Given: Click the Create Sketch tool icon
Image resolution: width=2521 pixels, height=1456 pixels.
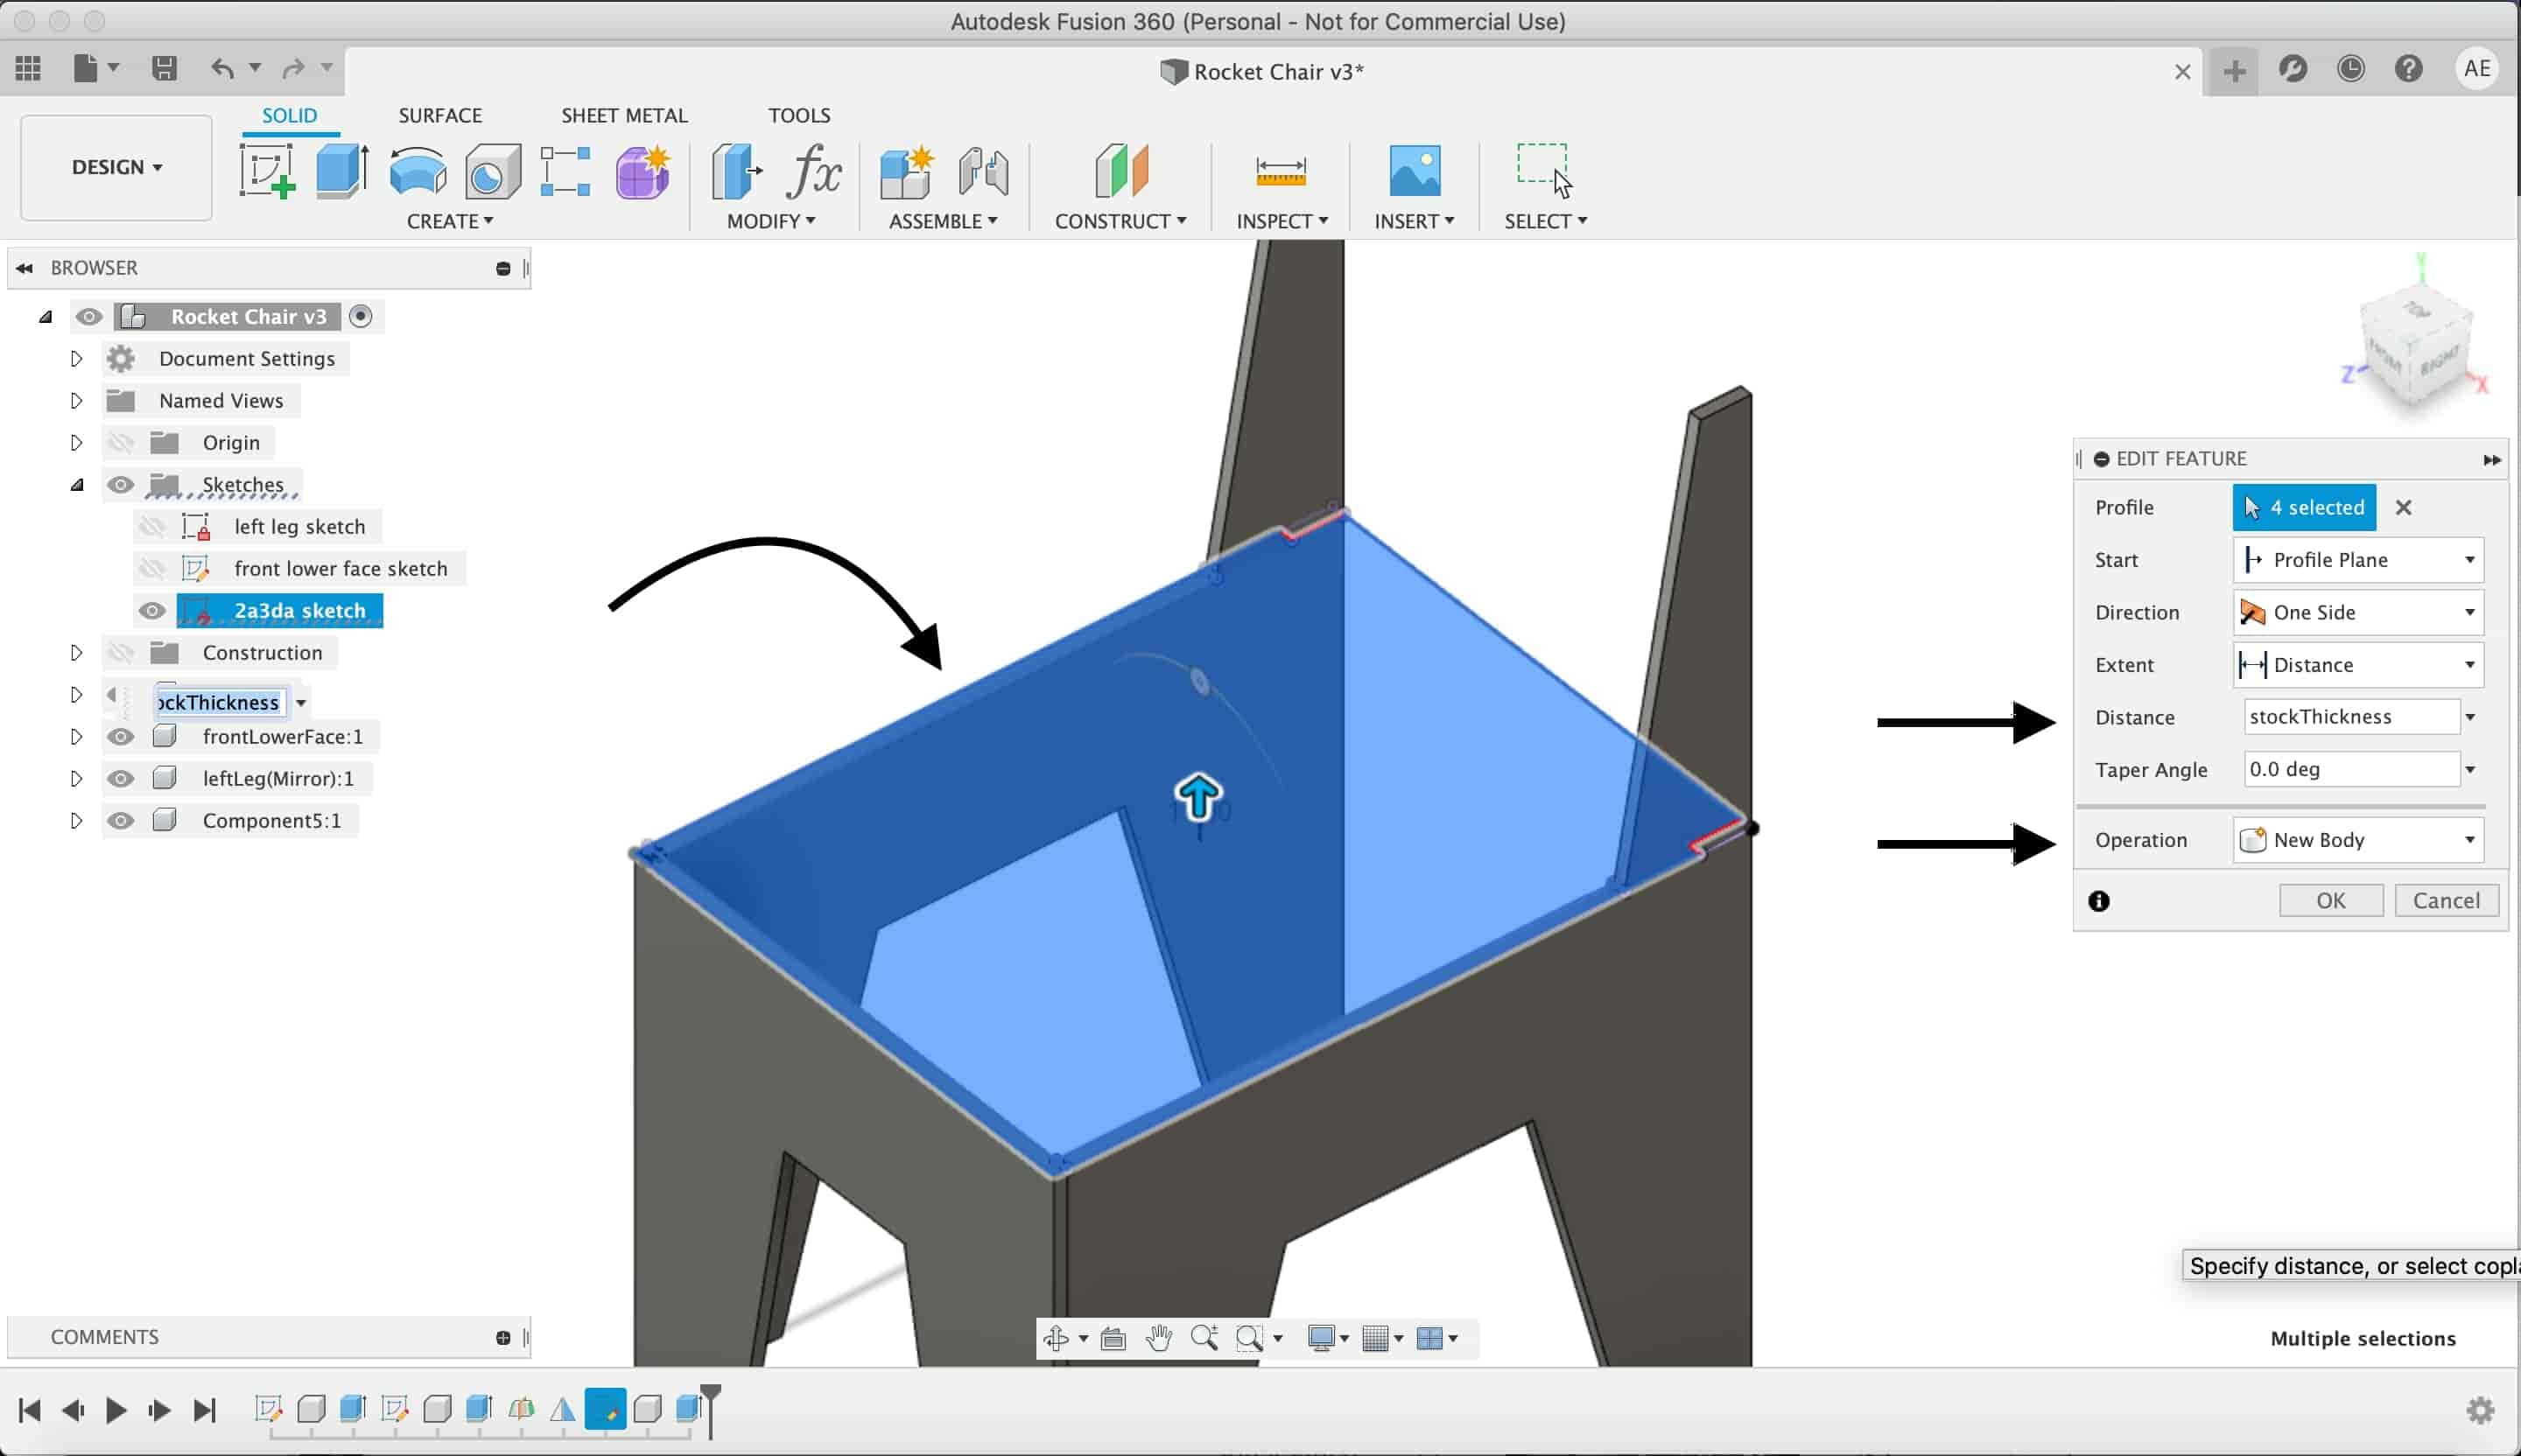Looking at the screenshot, I should [x=267, y=171].
